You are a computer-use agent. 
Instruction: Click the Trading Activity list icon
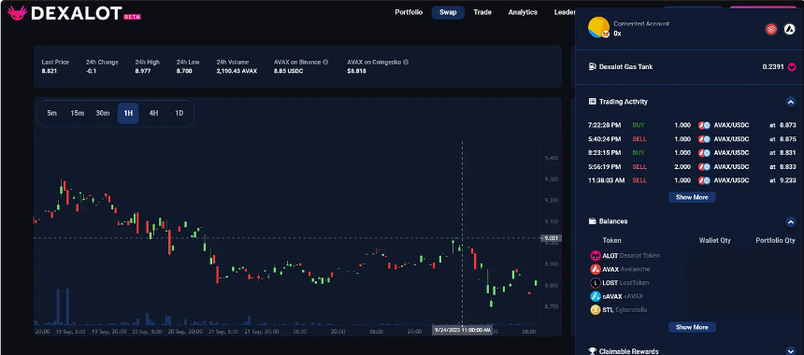(x=592, y=102)
